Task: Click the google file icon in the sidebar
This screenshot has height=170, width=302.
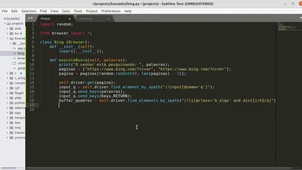Action: point(15,68)
